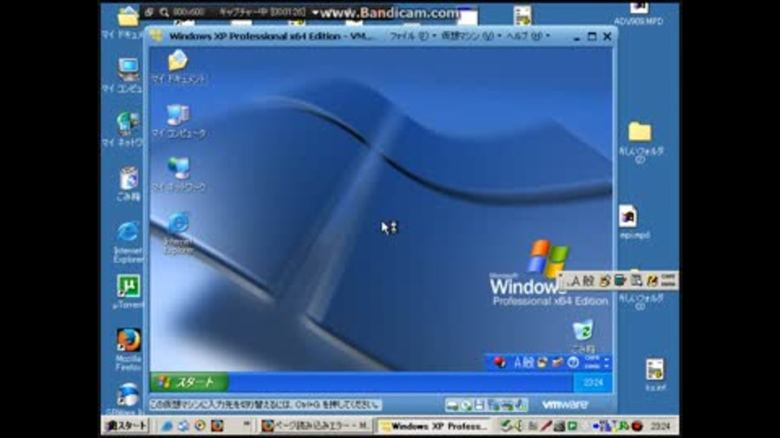Click the host taskbar スタート button
780x438 pixels.
coord(127,426)
